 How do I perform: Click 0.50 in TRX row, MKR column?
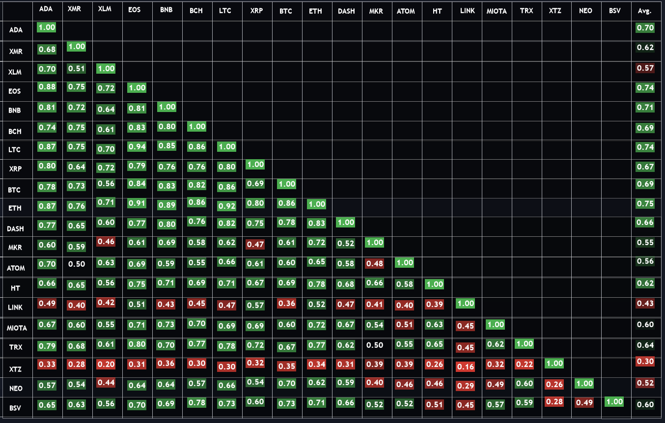[375, 345]
